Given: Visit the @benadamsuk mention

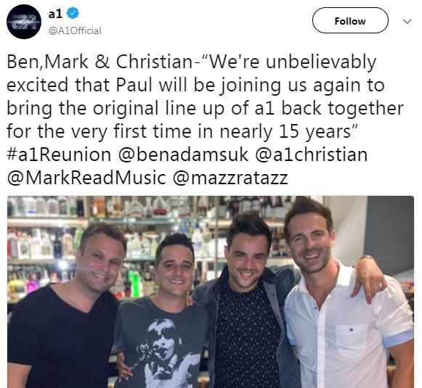Looking at the screenshot, I should click(183, 154).
